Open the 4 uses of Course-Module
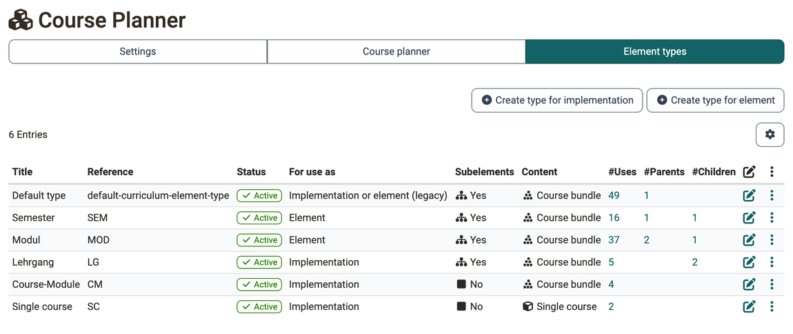Screen dimensions: 793x334 click(x=611, y=284)
